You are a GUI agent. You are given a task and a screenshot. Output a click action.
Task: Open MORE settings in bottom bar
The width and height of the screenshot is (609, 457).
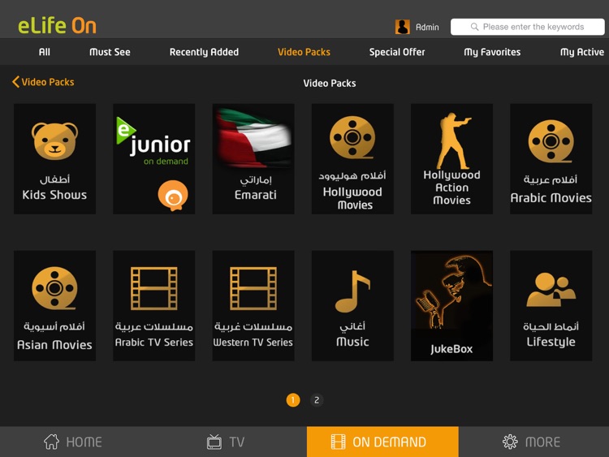coord(531,442)
